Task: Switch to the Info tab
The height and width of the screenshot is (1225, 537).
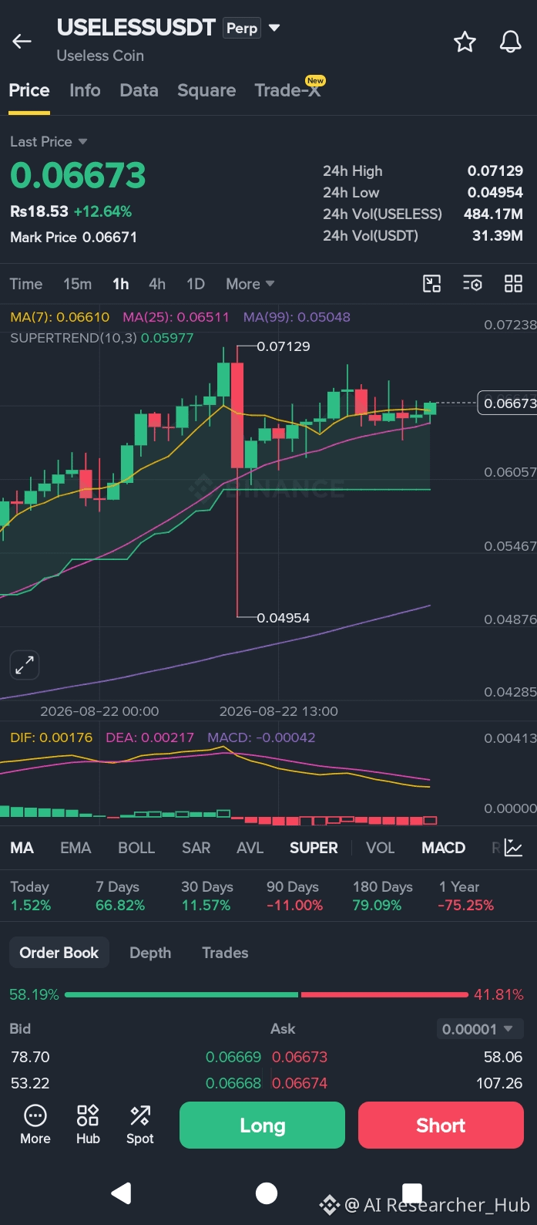Action: [x=85, y=90]
